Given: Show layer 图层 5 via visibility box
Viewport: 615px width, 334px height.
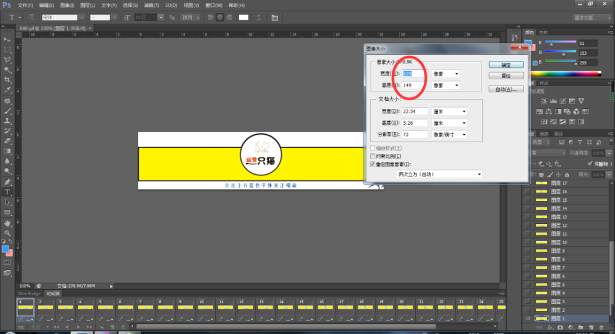Looking at the screenshot, I should coord(528,285).
